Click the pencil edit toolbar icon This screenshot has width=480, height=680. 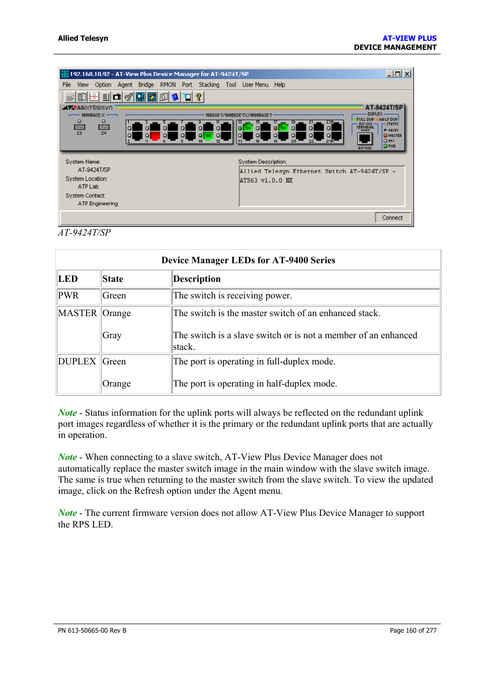tap(151, 97)
